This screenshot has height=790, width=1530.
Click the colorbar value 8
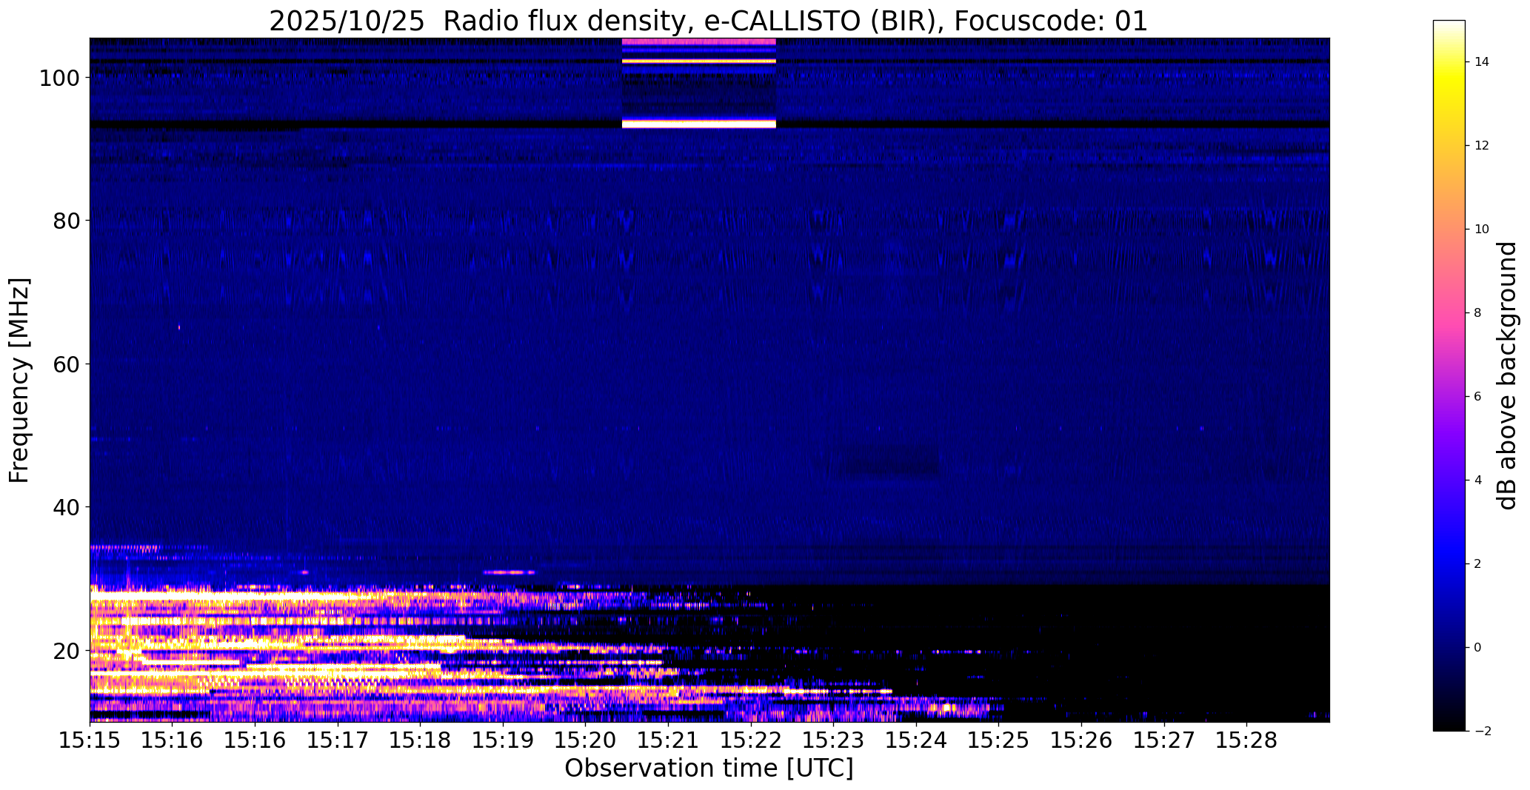pyautogui.click(x=1478, y=313)
